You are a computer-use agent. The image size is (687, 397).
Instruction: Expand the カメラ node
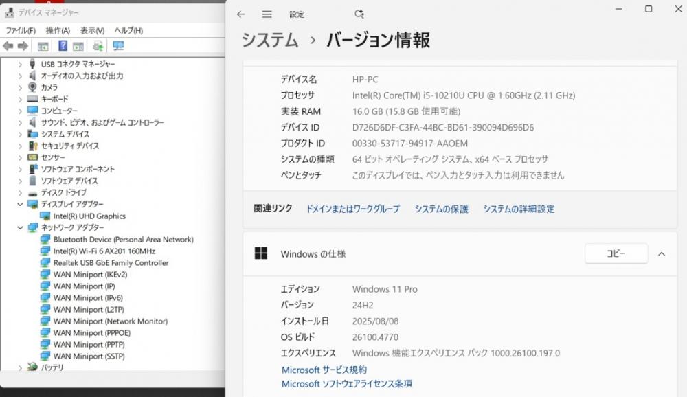click(x=20, y=88)
